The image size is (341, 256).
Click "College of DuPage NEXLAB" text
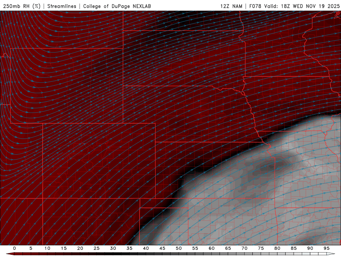[x=117, y=6]
